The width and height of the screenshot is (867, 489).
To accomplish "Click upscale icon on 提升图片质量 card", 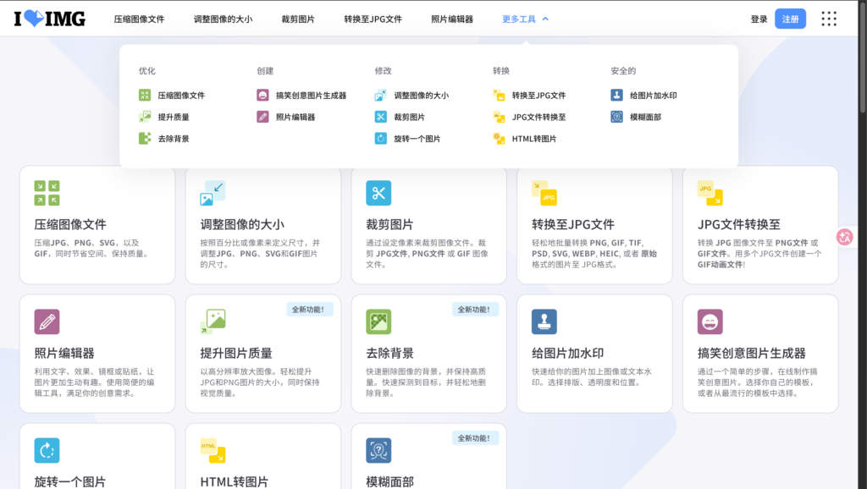I will (213, 321).
